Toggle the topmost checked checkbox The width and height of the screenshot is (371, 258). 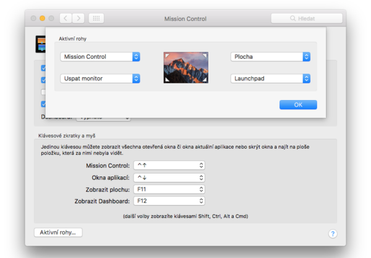pos(43,69)
